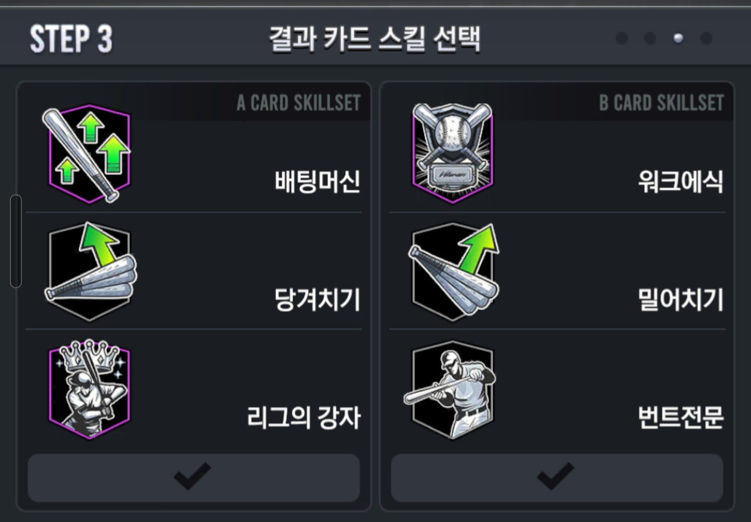Screen dimensions: 751x522
Task: Click the 리그의 강자 crowned batter icon
Action: pos(89,391)
